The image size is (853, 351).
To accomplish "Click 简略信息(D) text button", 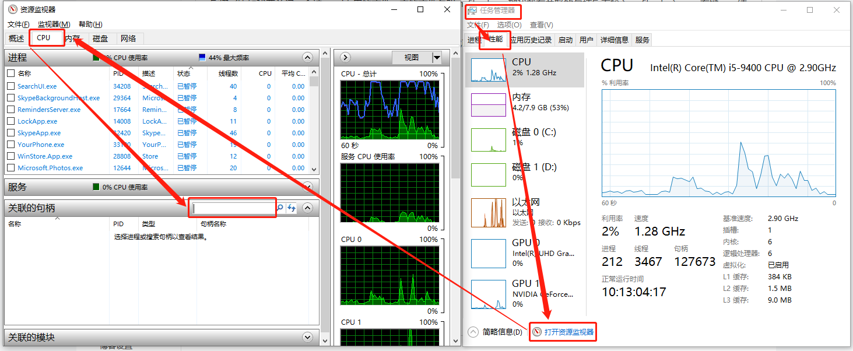I will [x=503, y=332].
